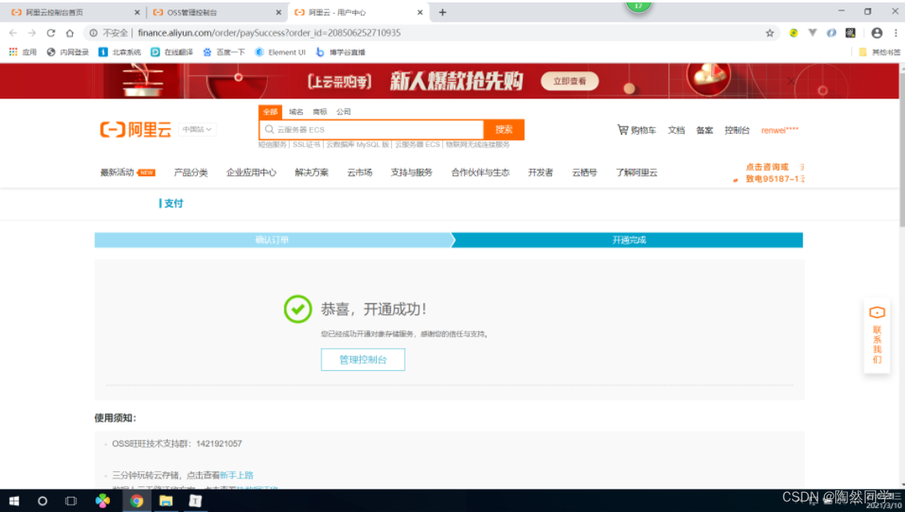Click 物联网无线连接服务 suggestion

coord(477,144)
